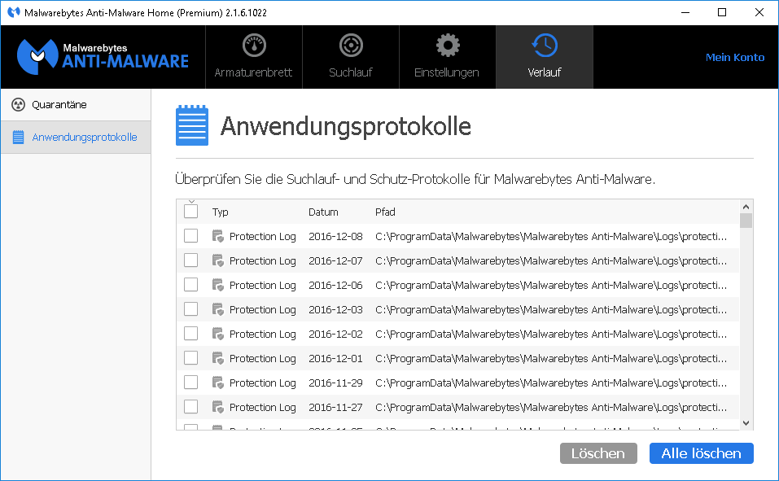The image size is (779, 481).
Task: Toggle the select-all checkbox in the header
Action: click(x=190, y=211)
